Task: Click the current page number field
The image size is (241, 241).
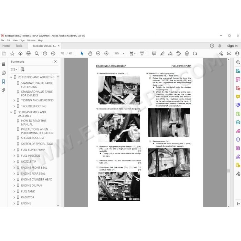Action: (x=62, y=53)
